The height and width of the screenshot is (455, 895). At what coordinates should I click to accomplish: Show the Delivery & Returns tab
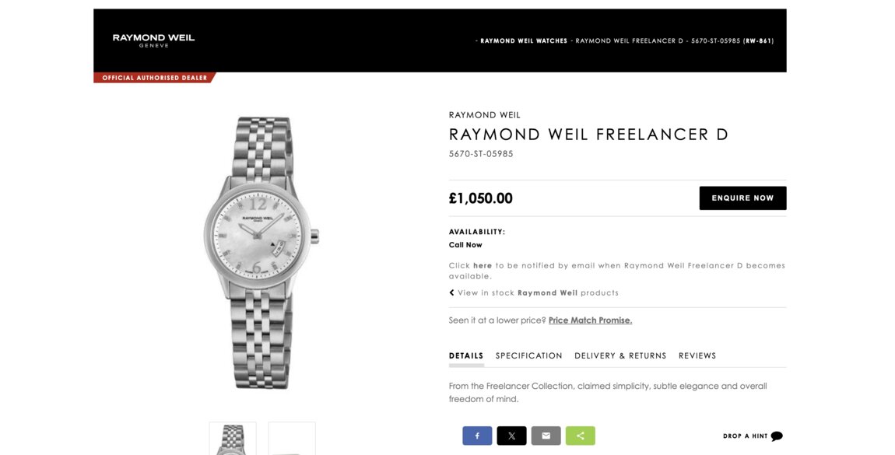pyautogui.click(x=620, y=356)
